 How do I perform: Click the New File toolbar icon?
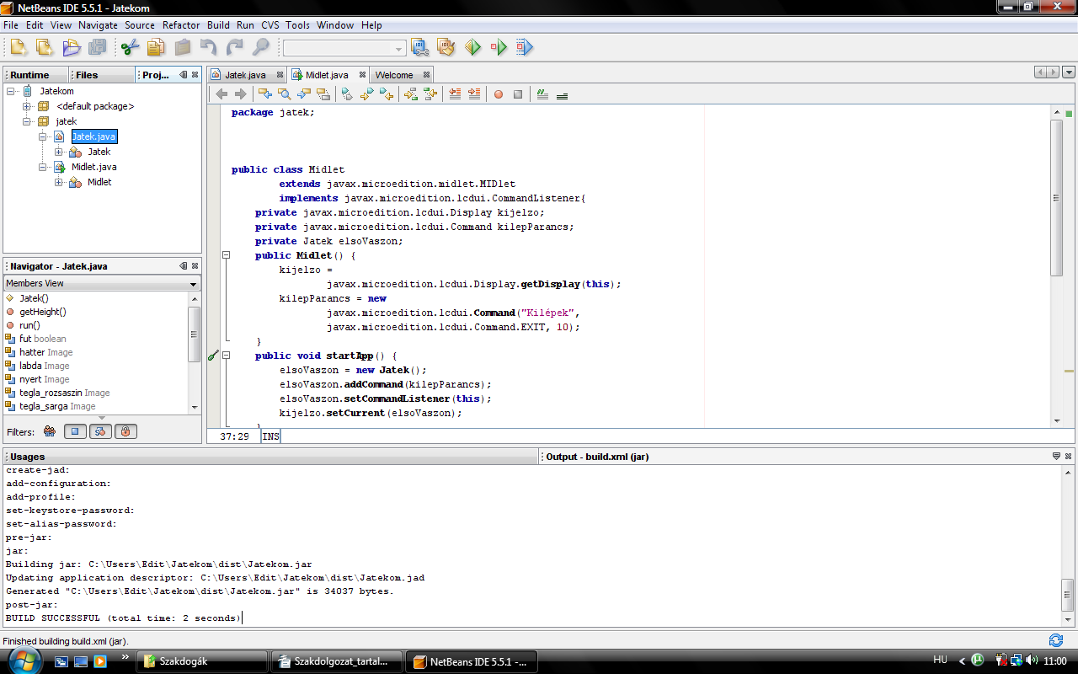pyautogui.click(x=45, y=48)
